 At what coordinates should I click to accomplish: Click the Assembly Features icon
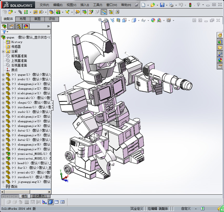58,12
